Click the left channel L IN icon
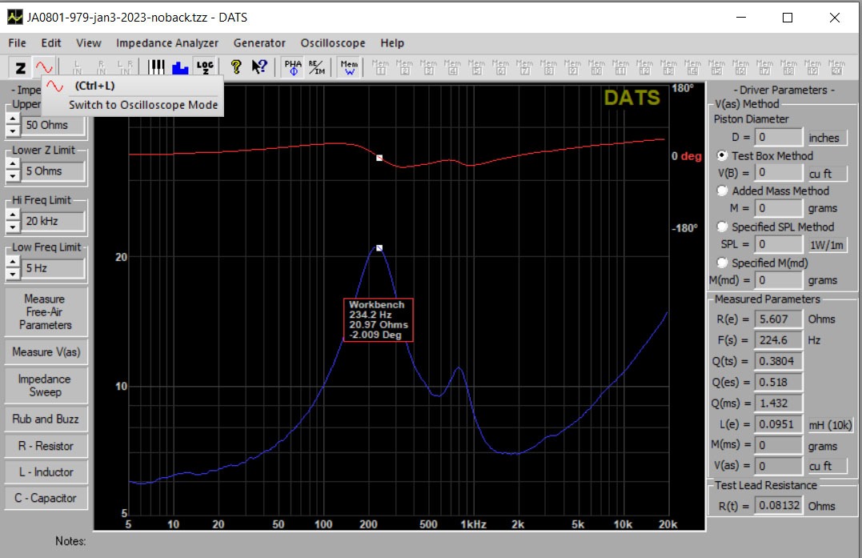The width and height of the screenshot is (862, 558). tap(77, 67)
